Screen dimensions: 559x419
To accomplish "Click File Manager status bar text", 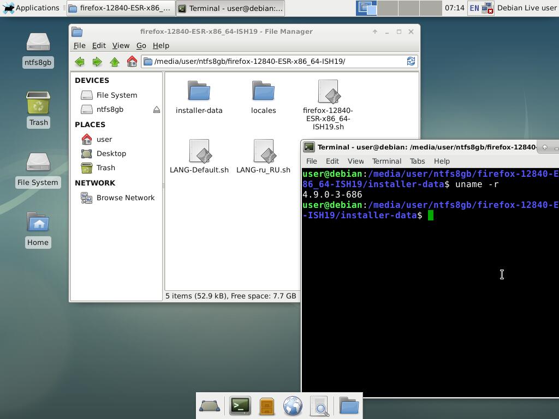I will click(x=231, y=296).
